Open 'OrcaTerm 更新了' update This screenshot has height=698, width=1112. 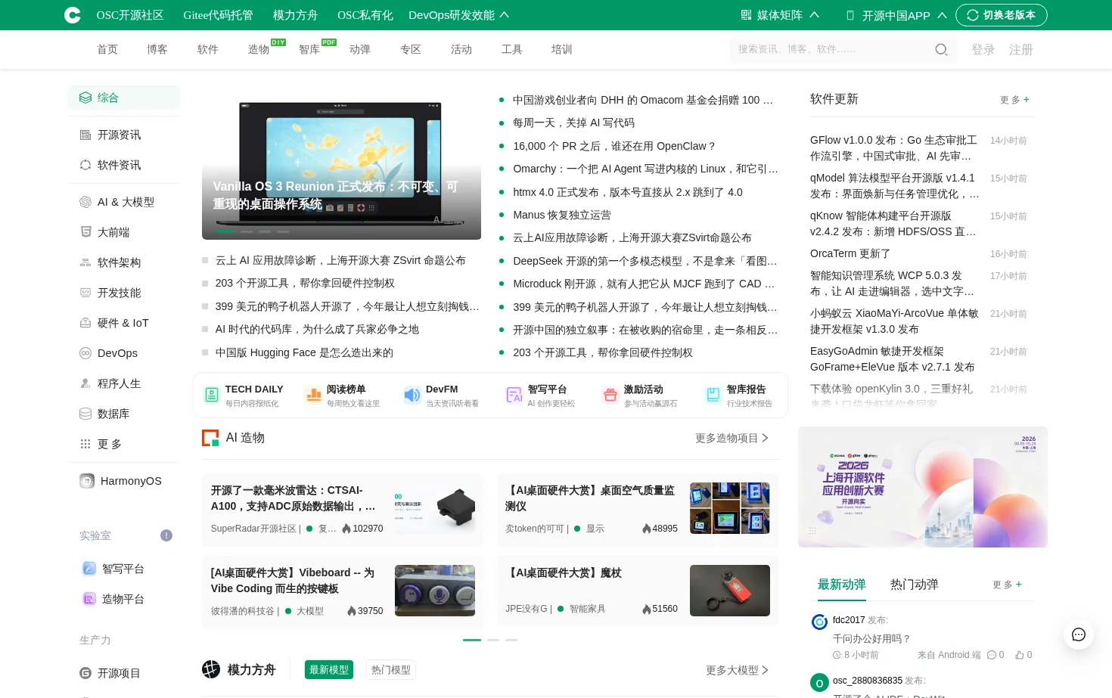[850, 253]
